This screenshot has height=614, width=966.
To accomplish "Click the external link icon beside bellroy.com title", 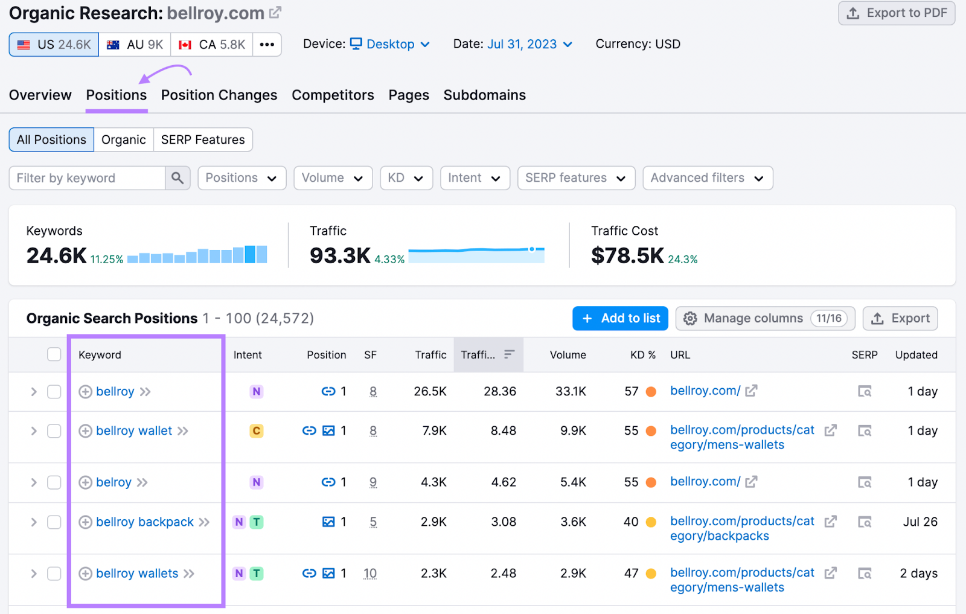I will [x=275, y=11].
